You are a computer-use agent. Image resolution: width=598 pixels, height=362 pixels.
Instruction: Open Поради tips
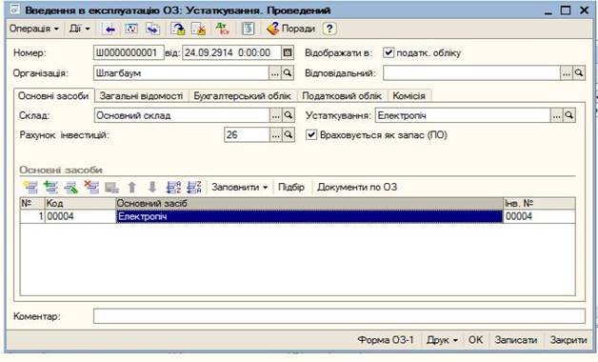[291, 29]
